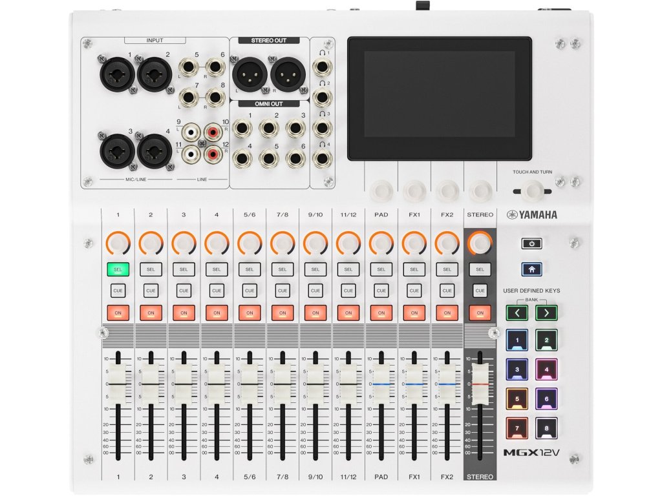Viewport: 662px width, 496px height.
Task: Toggle PAD channel ON button
Action: tap(381, 313)
